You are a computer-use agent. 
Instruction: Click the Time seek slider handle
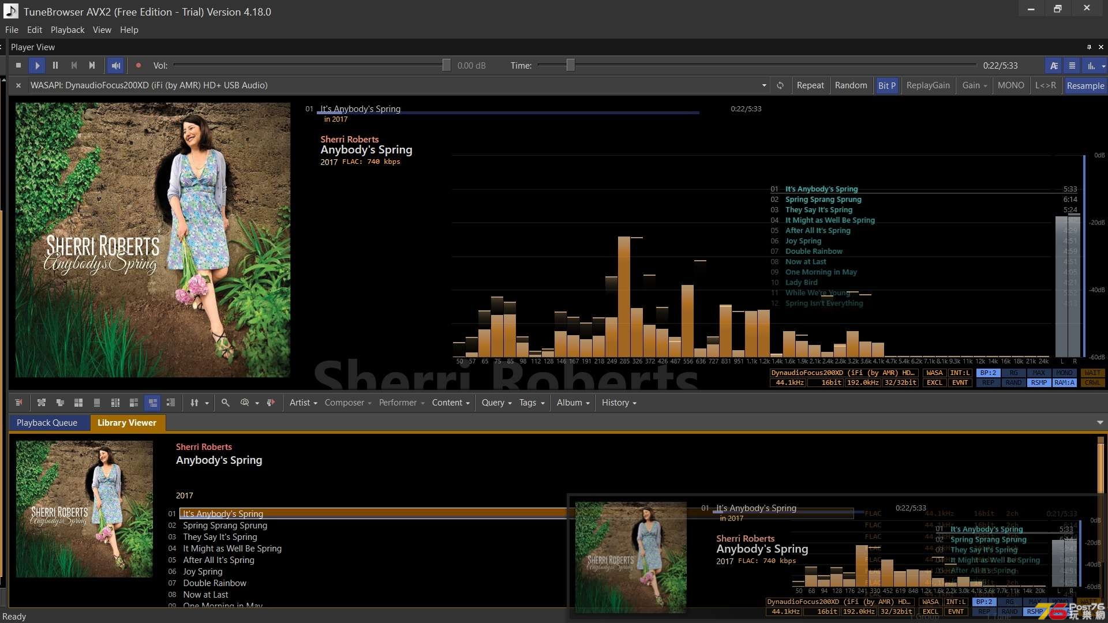(570, 66)
